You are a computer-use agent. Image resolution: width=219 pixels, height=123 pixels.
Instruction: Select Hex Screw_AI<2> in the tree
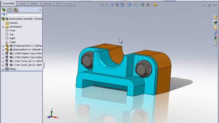click(x=28, y=65)
